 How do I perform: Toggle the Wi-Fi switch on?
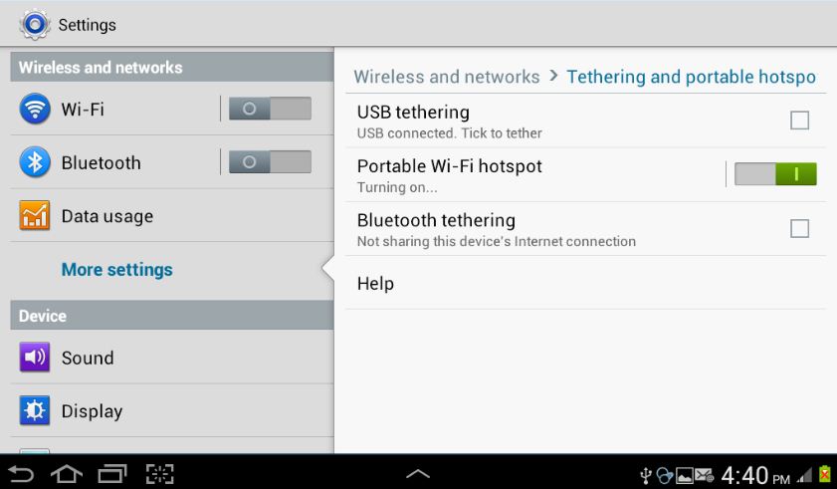[270, 109]
